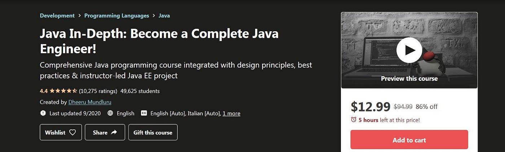The width and height of the screenshot is (505, 152).
Task: Click the closed captions CC icon
Action: [x=144, y=113]
